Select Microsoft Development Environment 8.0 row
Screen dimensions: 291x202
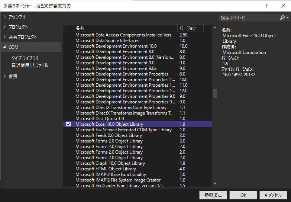click(x=138, y=51)
